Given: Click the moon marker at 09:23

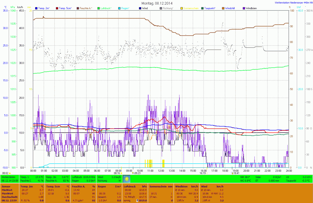Looking at the screenshot, I should click(x=133, y=173).
